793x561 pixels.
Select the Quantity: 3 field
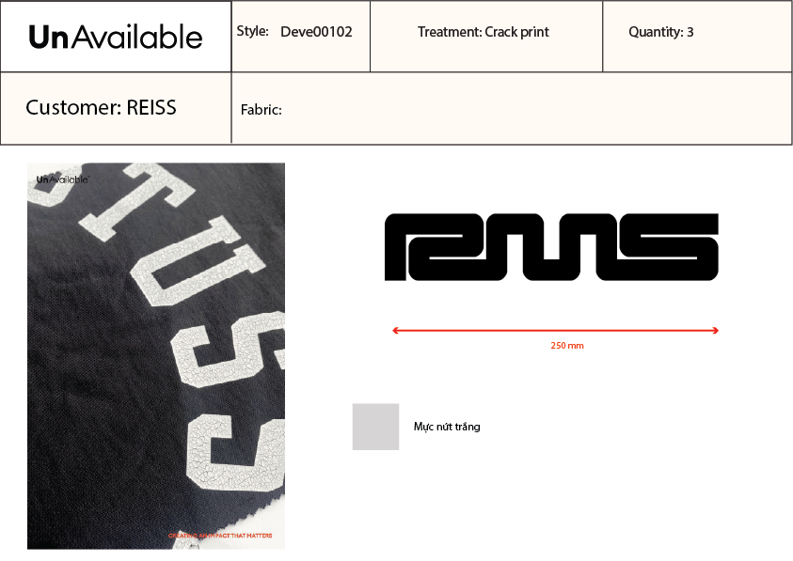(x=697, y=37)
